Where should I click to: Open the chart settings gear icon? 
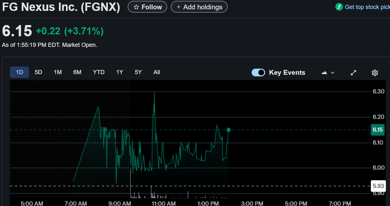coord(375,73)
